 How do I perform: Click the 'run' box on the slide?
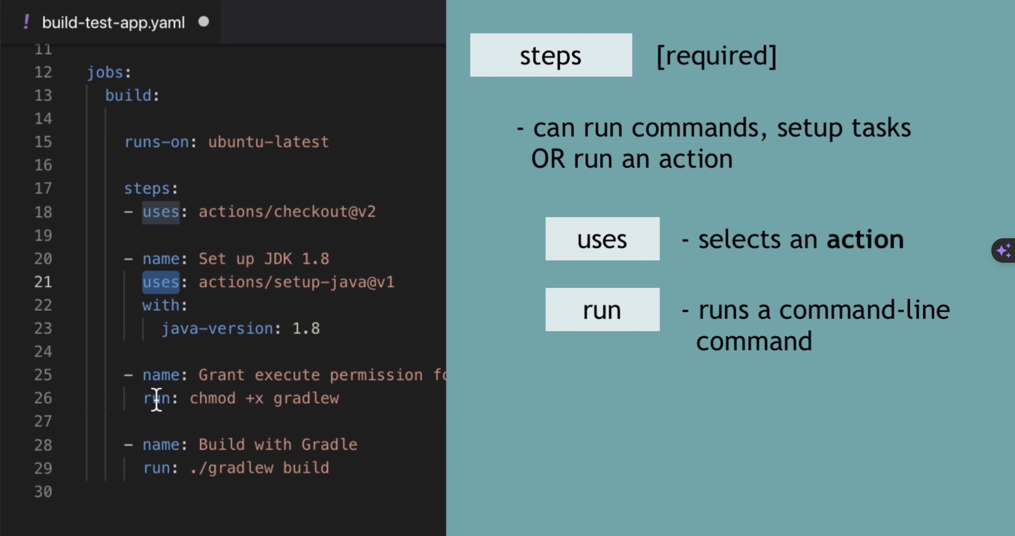pos(602,309)
